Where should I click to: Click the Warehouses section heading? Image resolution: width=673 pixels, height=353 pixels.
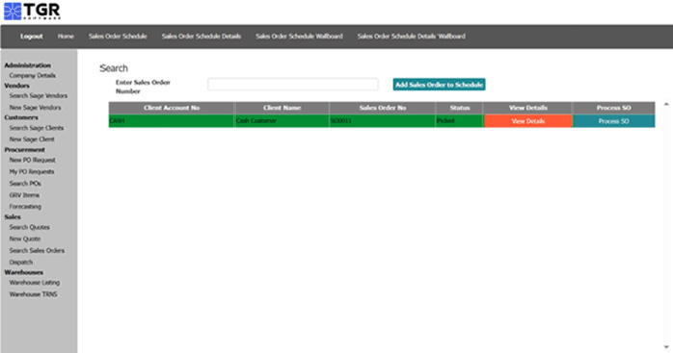pyautogui.click(x=23, y=272)
